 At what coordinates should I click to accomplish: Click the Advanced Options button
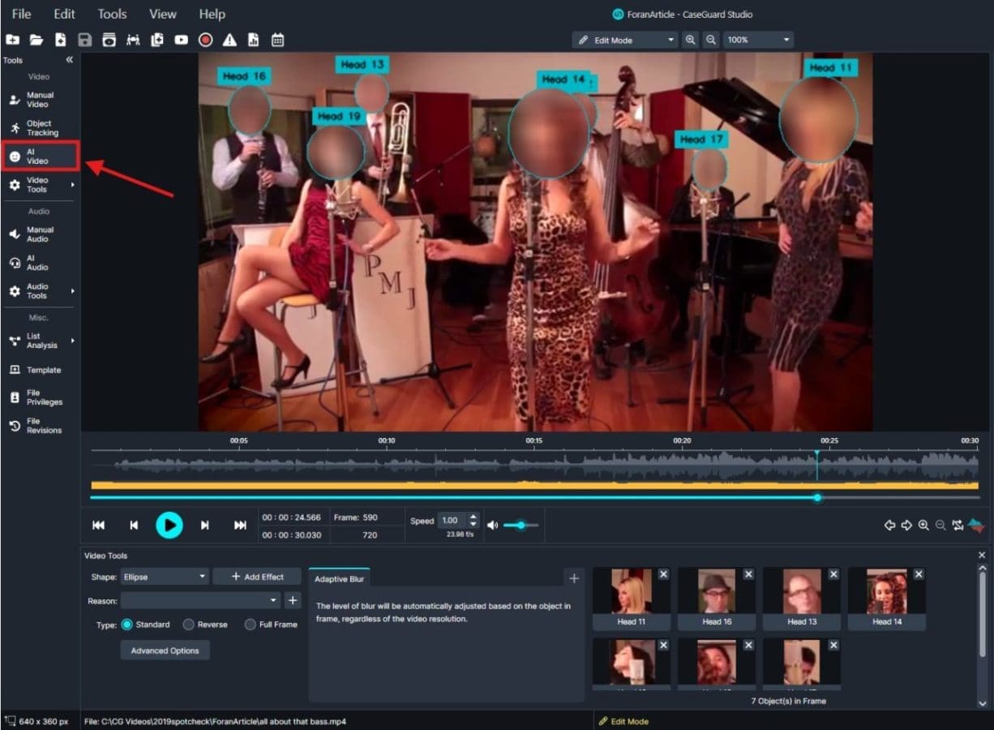[x=165, y=650]
